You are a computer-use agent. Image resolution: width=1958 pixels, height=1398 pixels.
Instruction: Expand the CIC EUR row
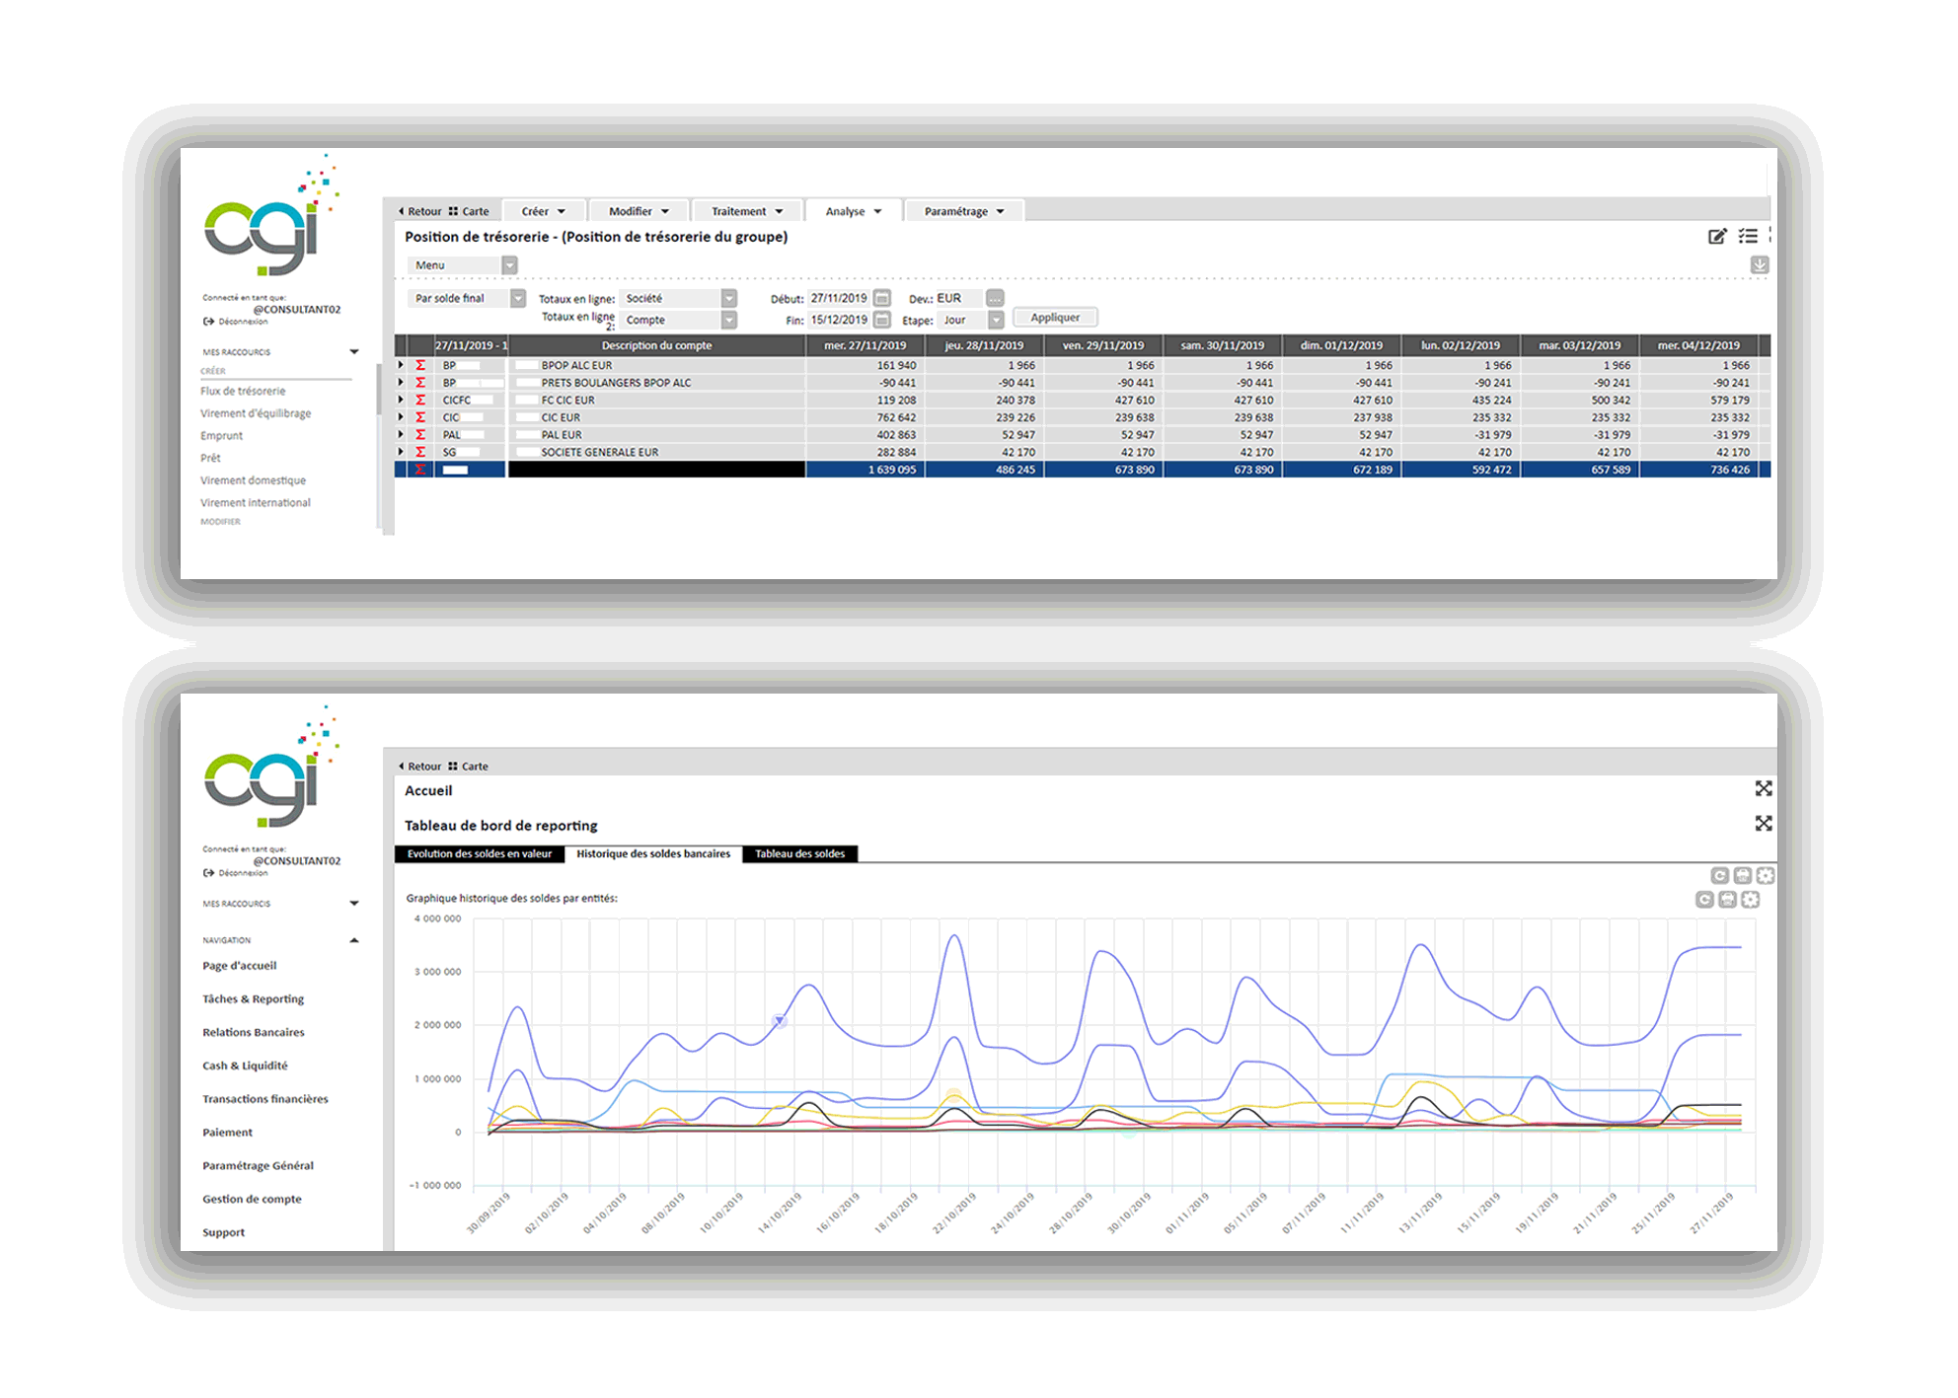point(401,417)
